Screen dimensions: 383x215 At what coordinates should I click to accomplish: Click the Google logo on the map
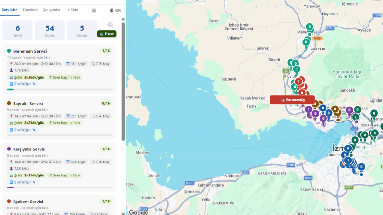(139, 212)
